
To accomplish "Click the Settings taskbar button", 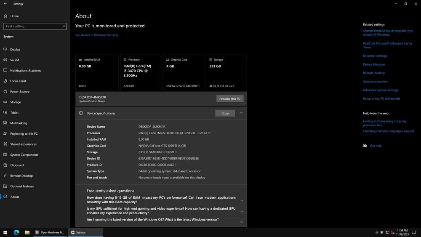I will 85,232.
